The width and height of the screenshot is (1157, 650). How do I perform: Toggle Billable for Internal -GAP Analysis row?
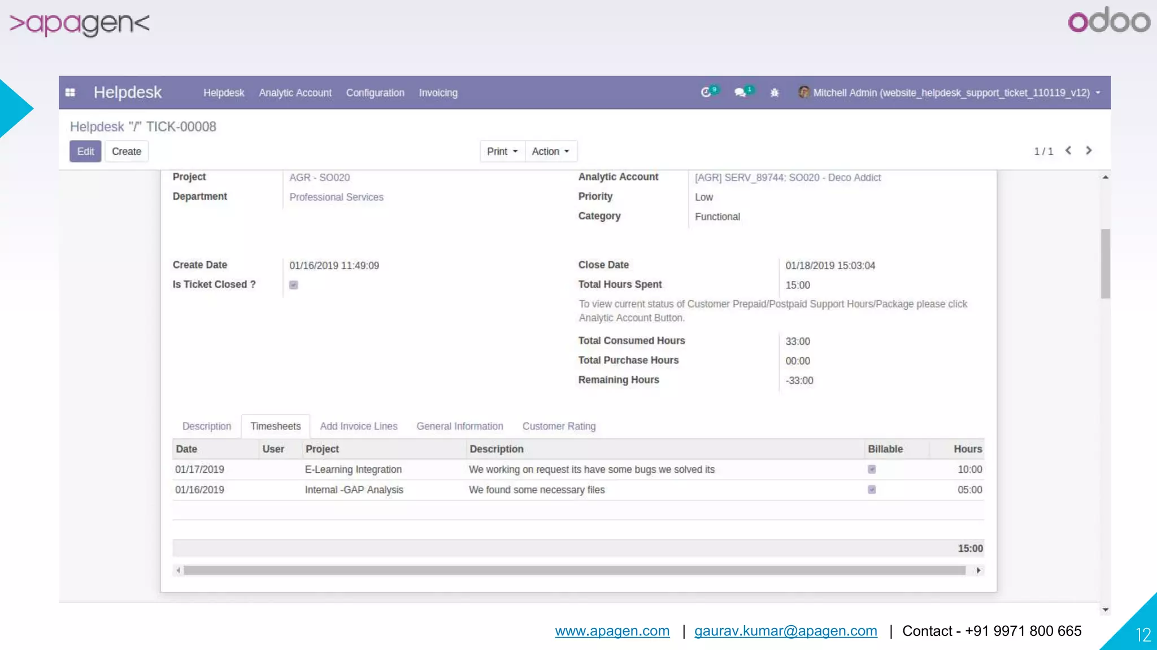872,490
